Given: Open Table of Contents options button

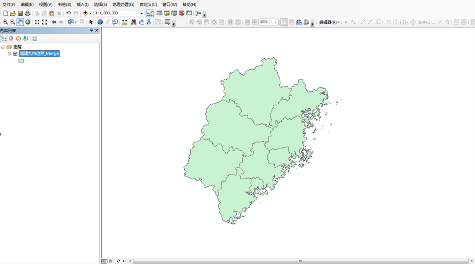Looking at the screenshot, I should pyautogui.click(x=35, y=38).
